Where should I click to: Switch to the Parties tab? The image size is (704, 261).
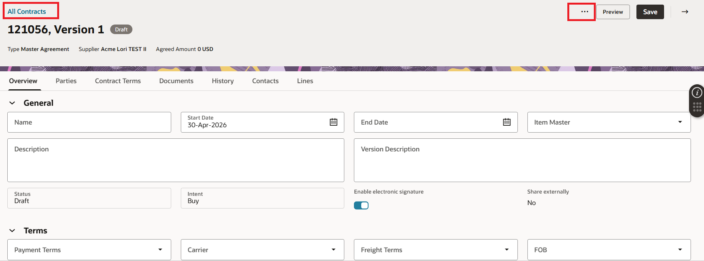[66, 81]
